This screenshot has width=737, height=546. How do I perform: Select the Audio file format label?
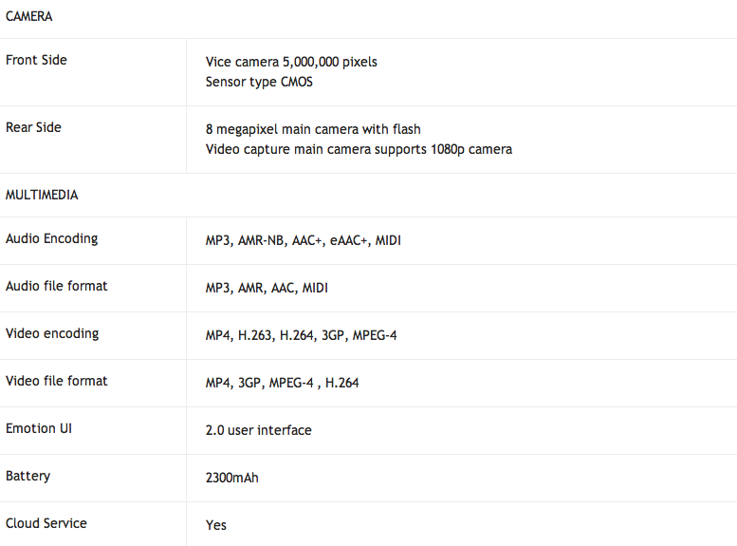coord(56,286)
